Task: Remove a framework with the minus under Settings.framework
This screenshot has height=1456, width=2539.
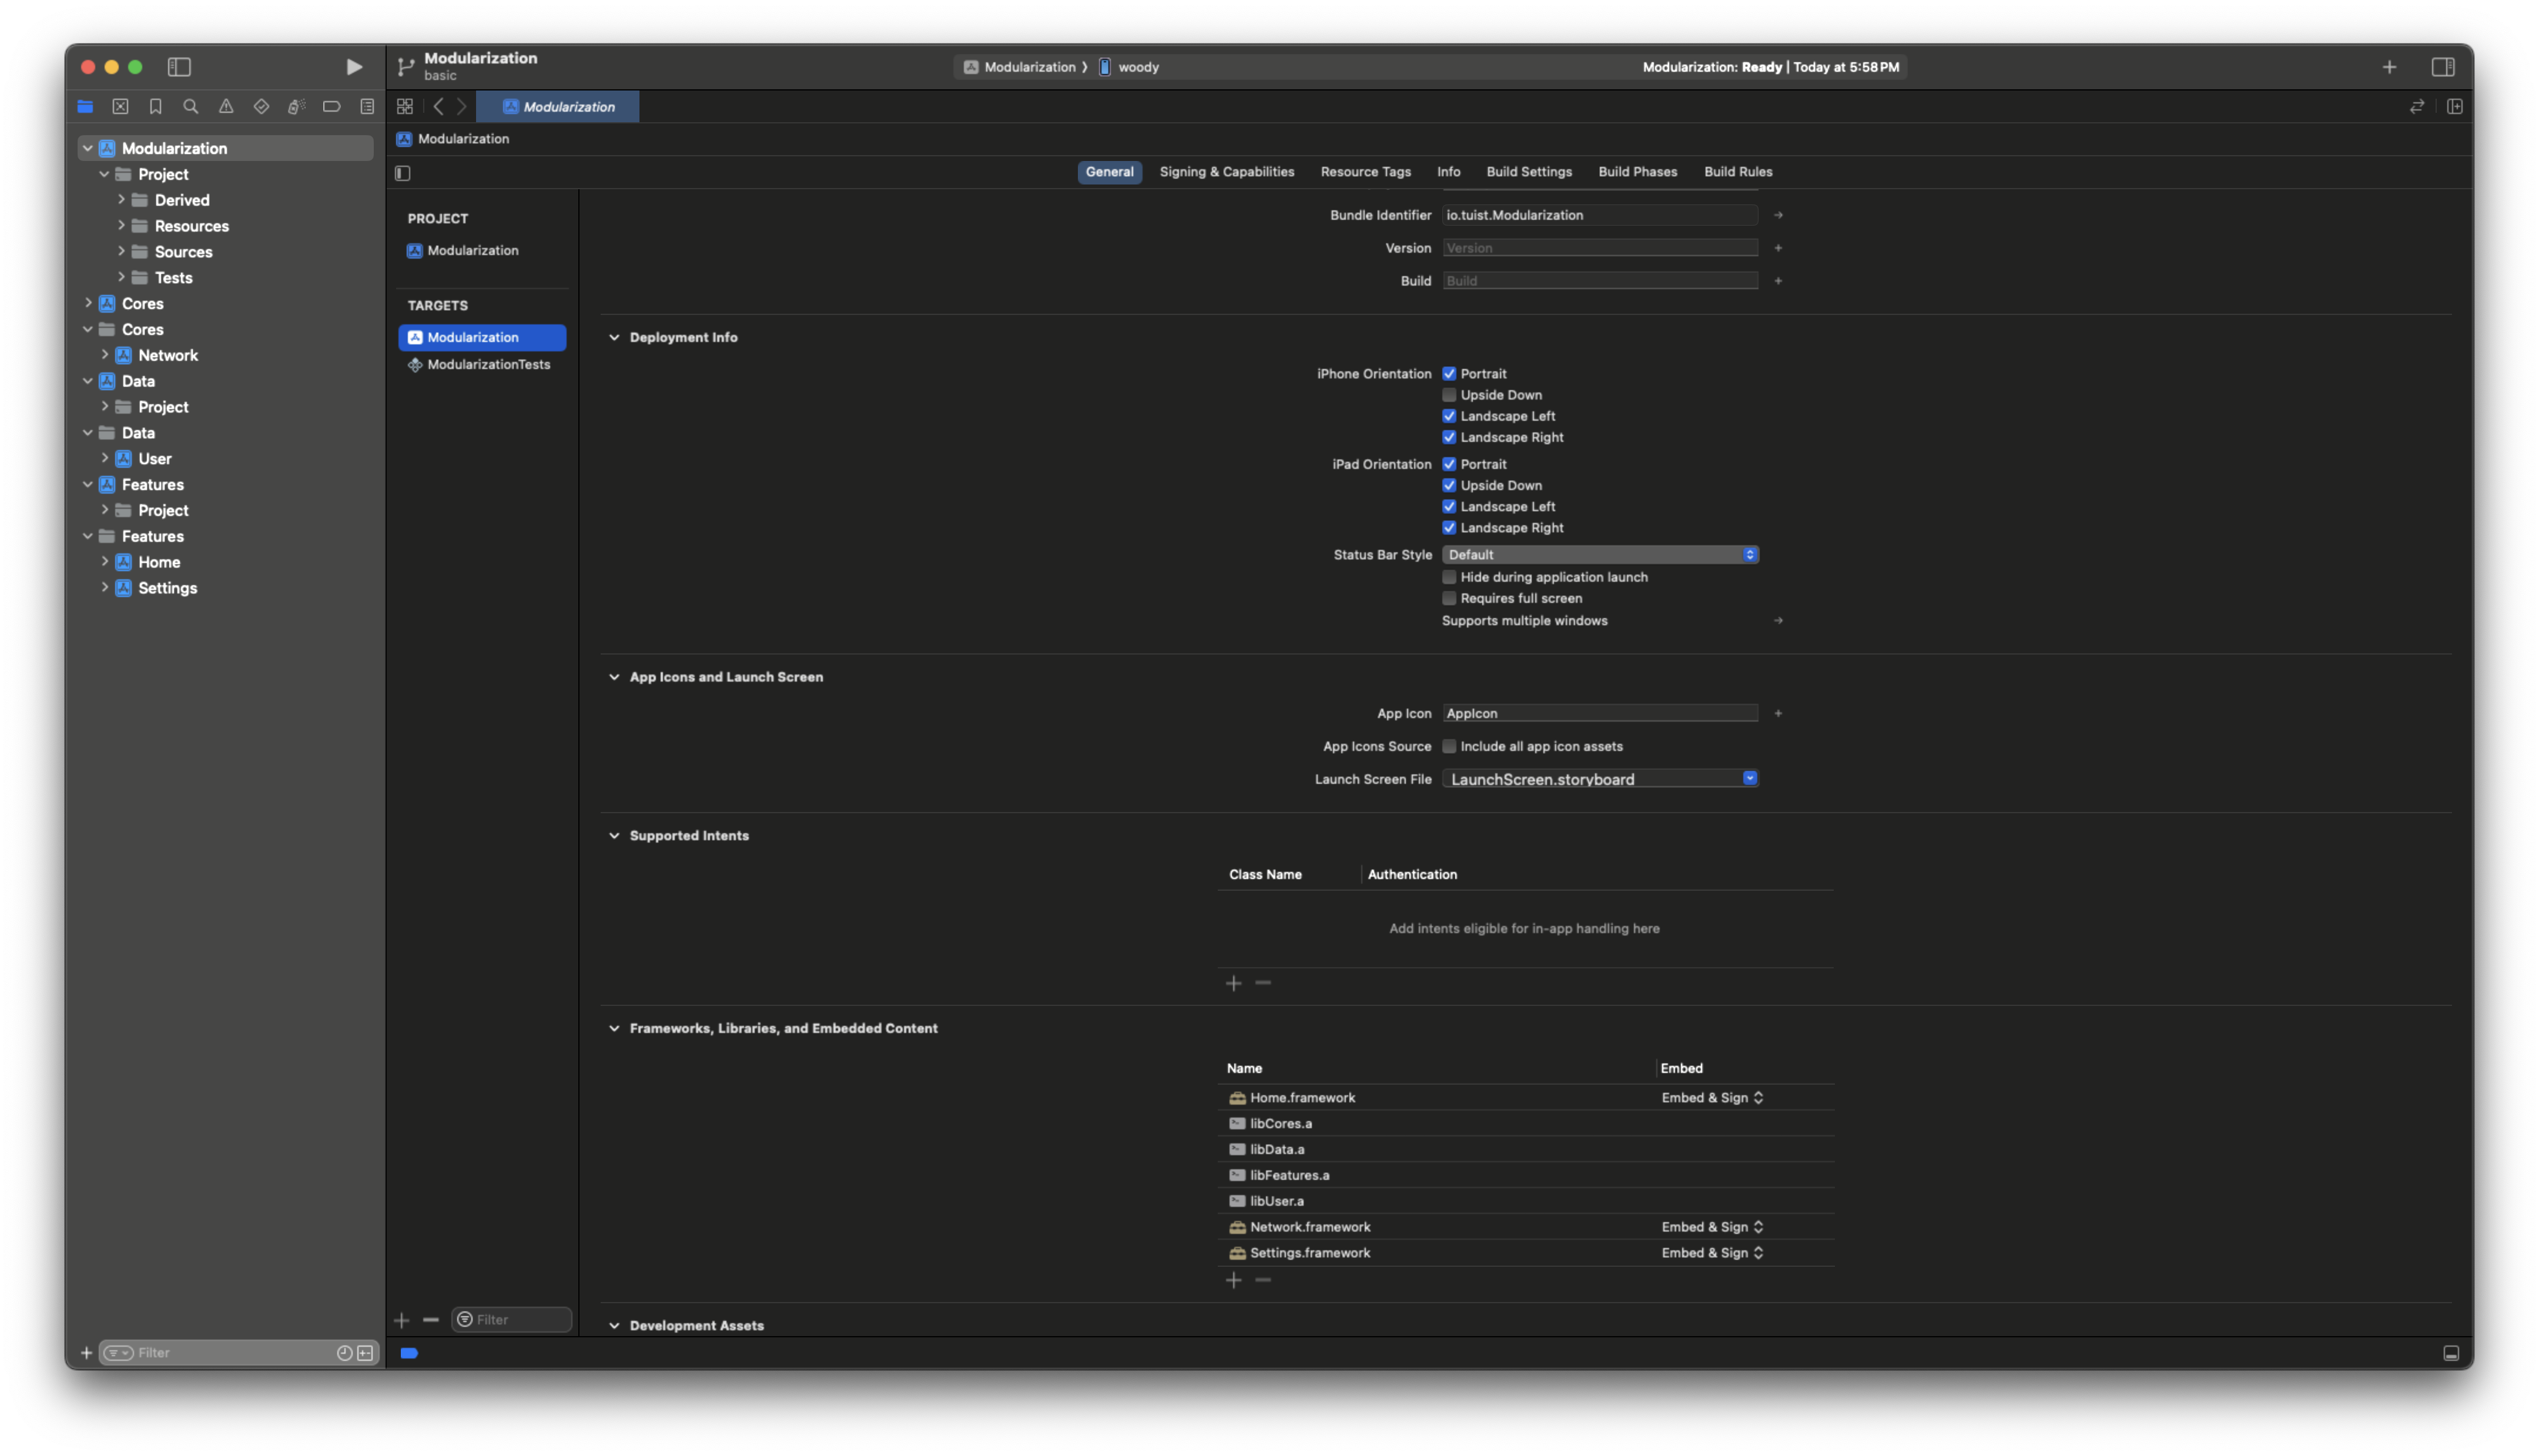Action: pyautogui.click(x=1263, y=1280)
